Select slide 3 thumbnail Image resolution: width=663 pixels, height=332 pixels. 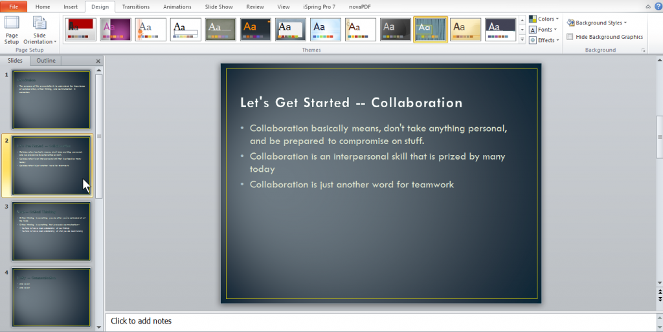tap(52, 232)
